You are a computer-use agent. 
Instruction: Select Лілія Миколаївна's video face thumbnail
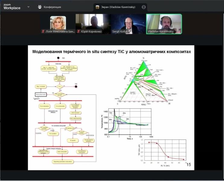(58, 22)
